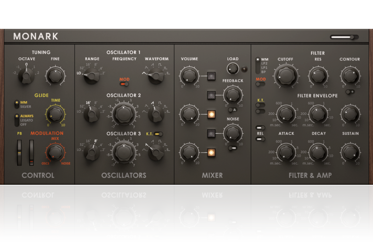Image resolution: width=373 pixels, height=243 pixels.
Task: Click the CONTROL section label
Action: tap(38, 176)
